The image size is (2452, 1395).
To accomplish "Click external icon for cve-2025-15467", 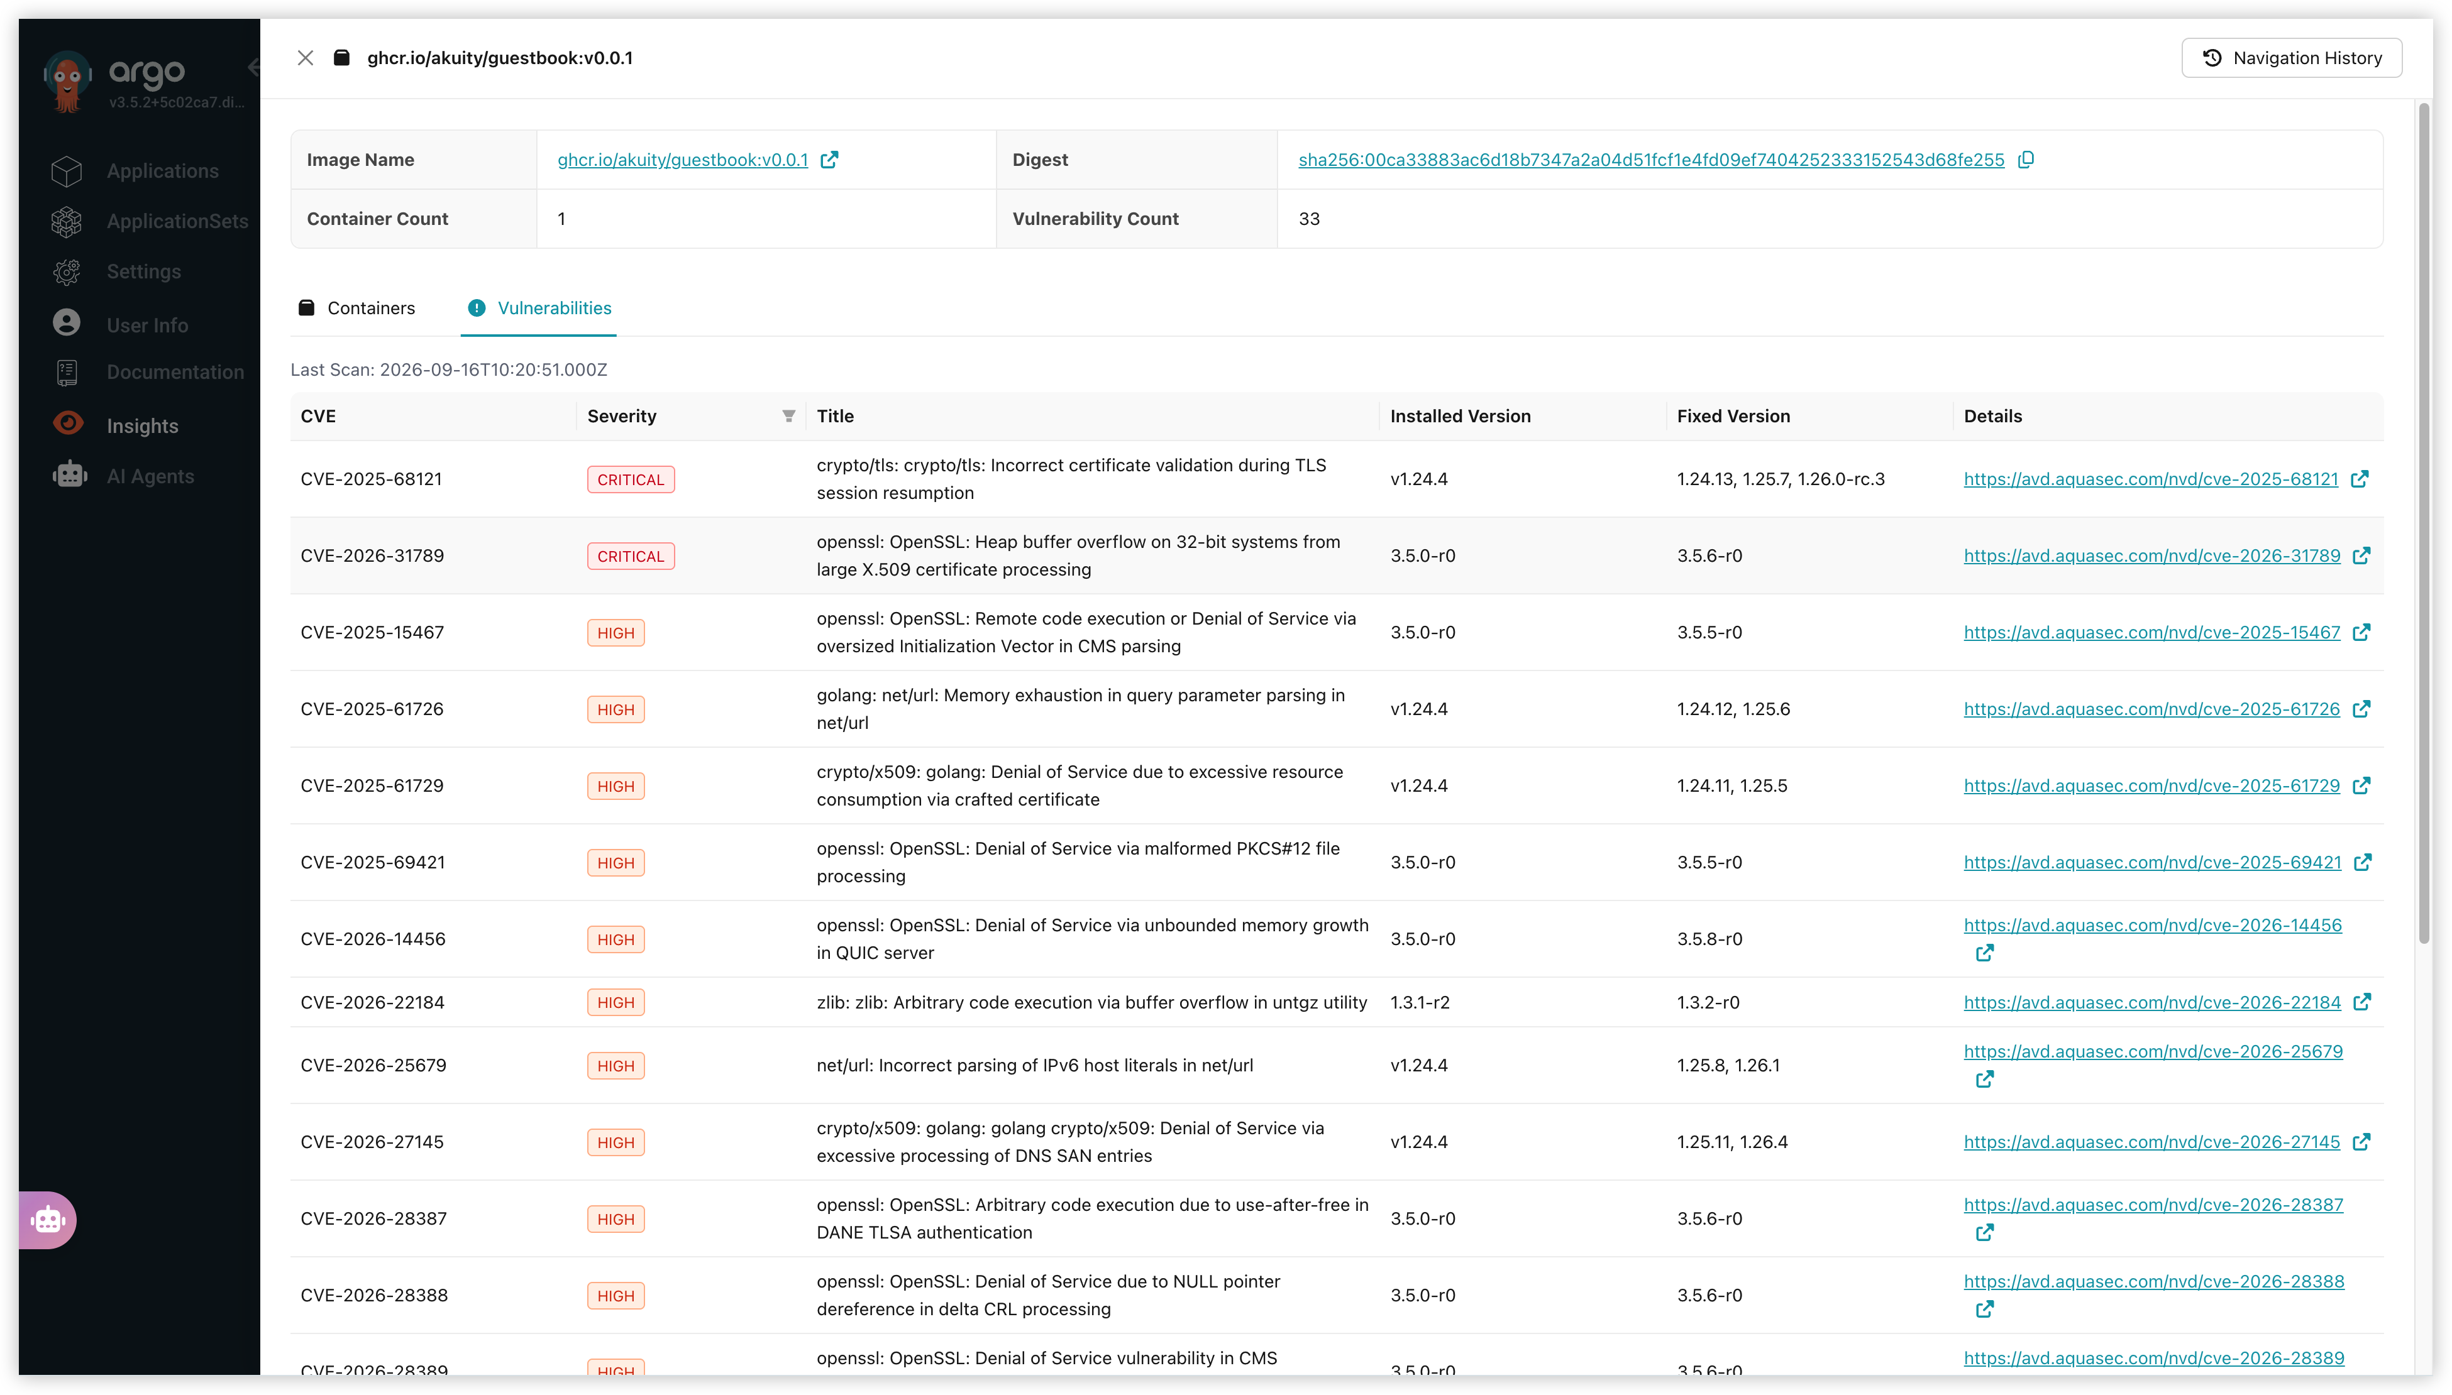I will click(2361, 632).
